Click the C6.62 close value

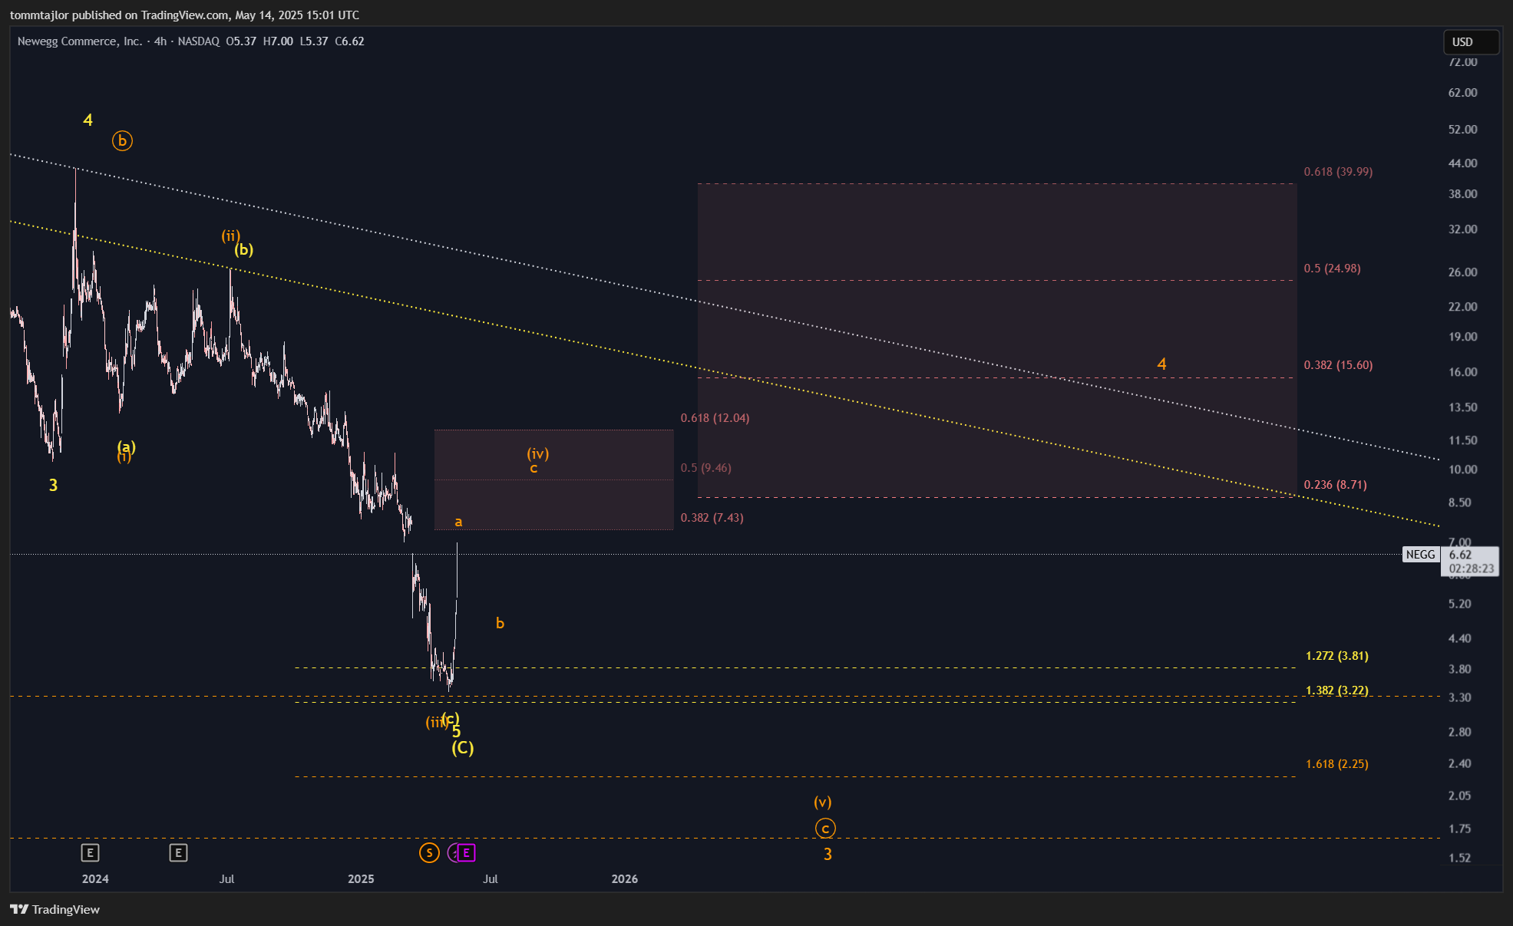tap(350, 41)
